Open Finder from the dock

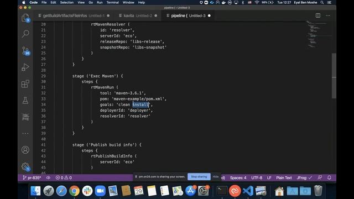click(x=35, y=191)
